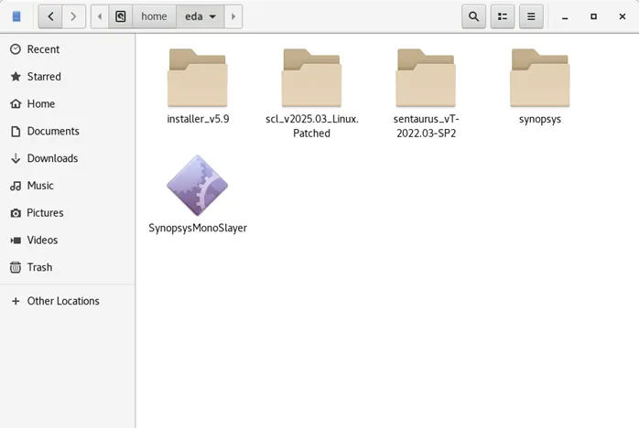Select the SynopsysMonoSlayer executable icon
This screenshot has width=639, height=428.
click(x=198, y=186)
